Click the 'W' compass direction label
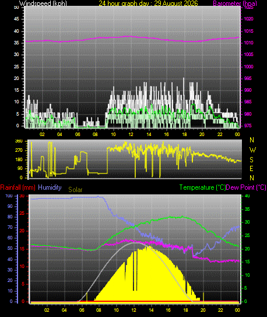The width and height of the screenshot is (267, 317). tap(252, 150)
